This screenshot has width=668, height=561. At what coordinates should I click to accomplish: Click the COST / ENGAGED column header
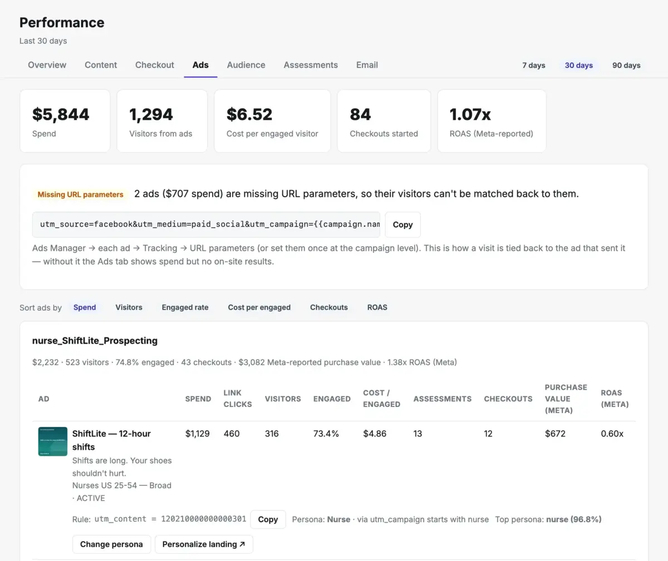click(381, 399)
